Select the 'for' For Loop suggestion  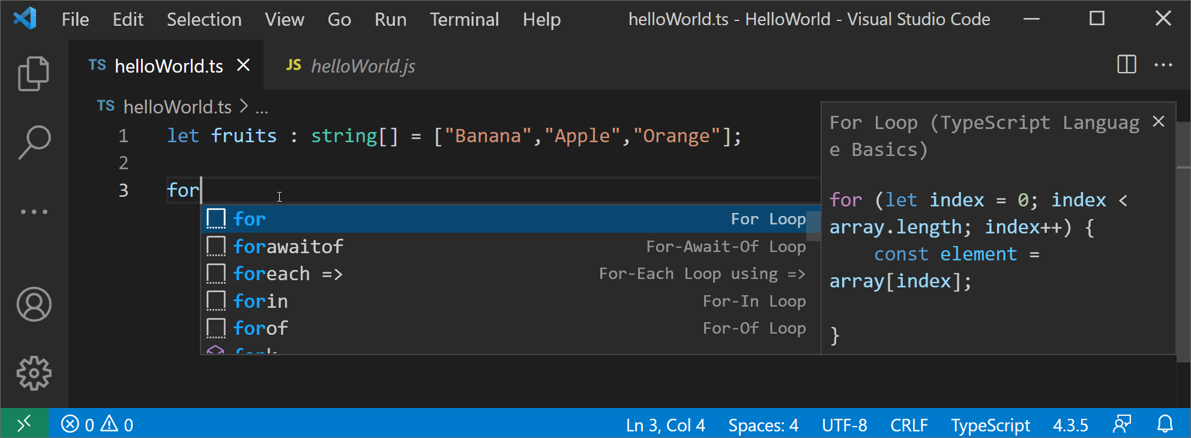coord(510,219)
